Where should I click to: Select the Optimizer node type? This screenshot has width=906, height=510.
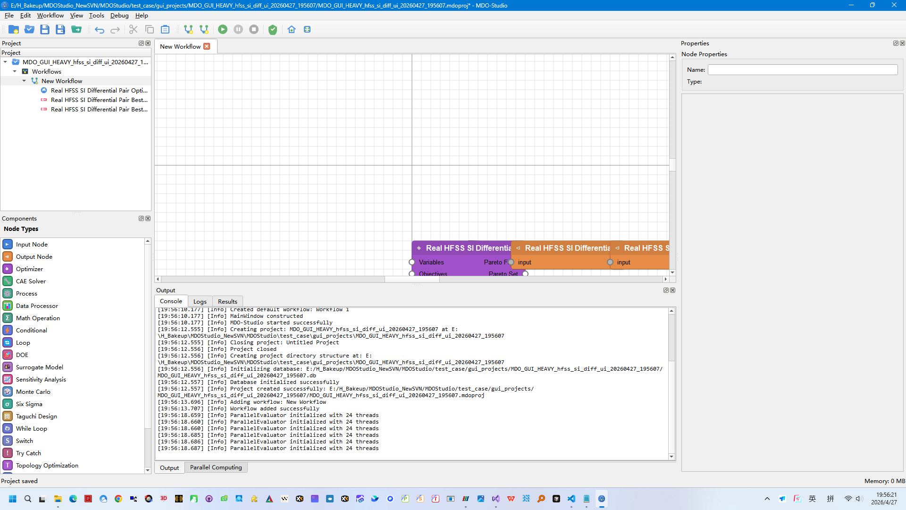click(x=29, y=269)
